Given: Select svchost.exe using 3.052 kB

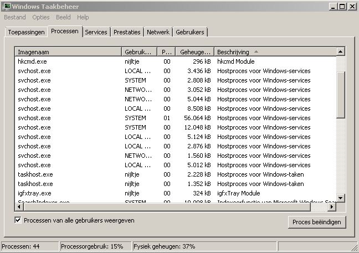Looking at the screenshot, I should pyautogui.click(x=176, y=90).
